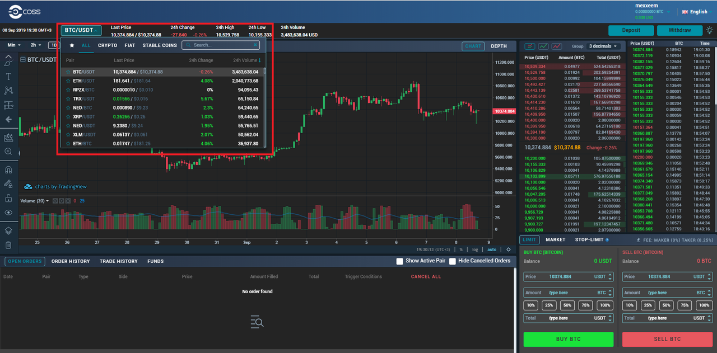Open Volume indicator settings icon
The width and height of the screenshot is (717, 353).
pyautogui.click(x=60, y=201)
